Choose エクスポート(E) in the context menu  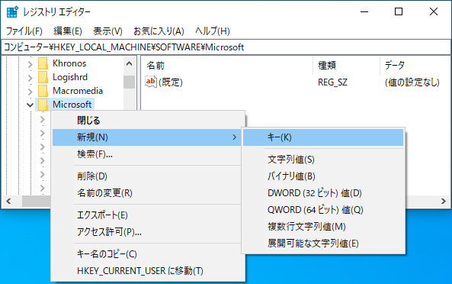146,215
